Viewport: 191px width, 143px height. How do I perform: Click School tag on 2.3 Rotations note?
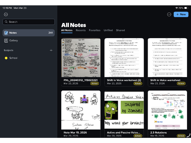click(x=181, y=136)
